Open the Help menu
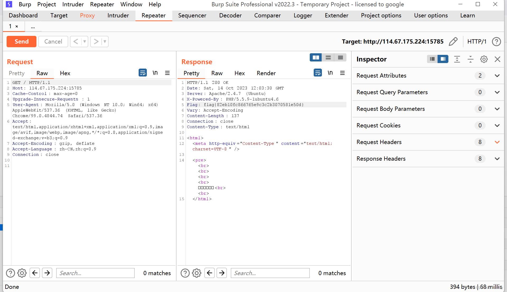 pos(155,4)
